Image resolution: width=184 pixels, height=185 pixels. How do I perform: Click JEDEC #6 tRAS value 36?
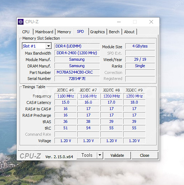pyautogui.click(x=65, y=121)
